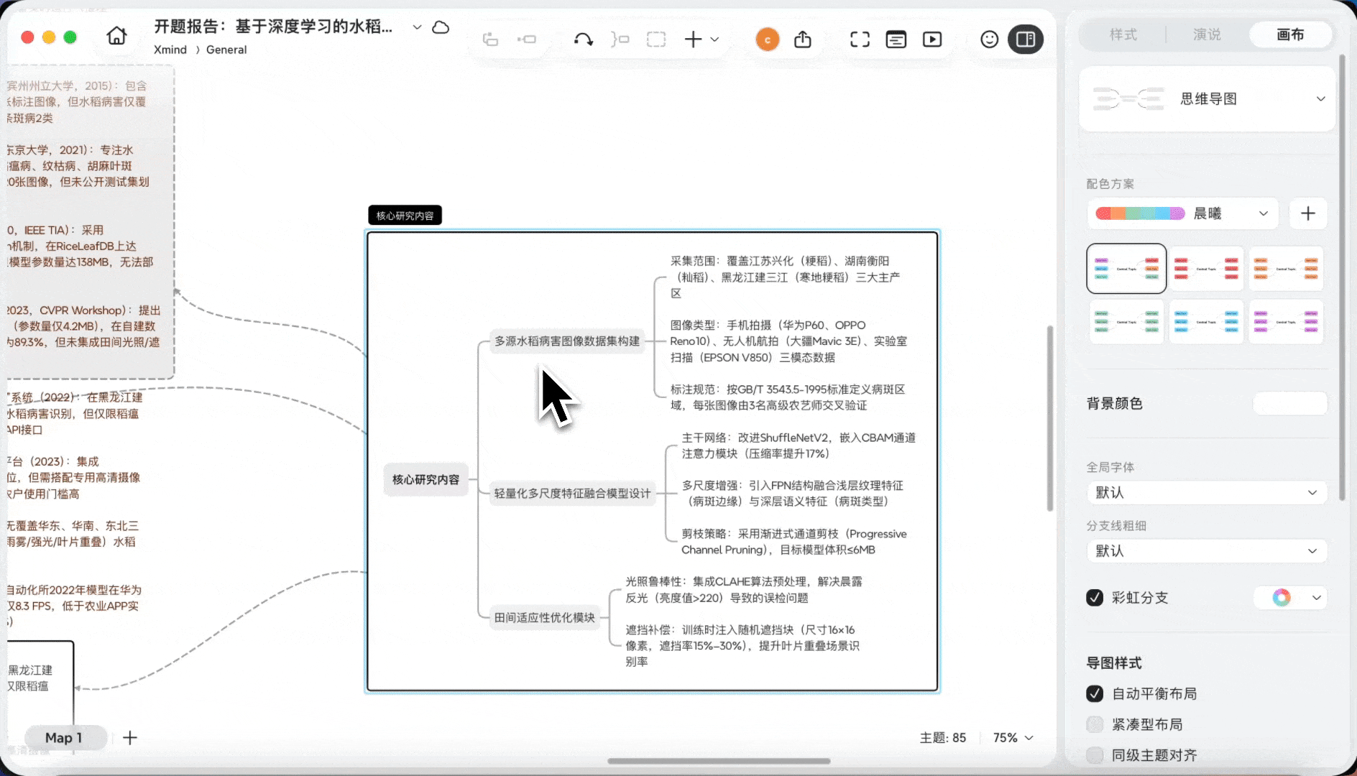Add a boundary around topics

click(656, 40)
